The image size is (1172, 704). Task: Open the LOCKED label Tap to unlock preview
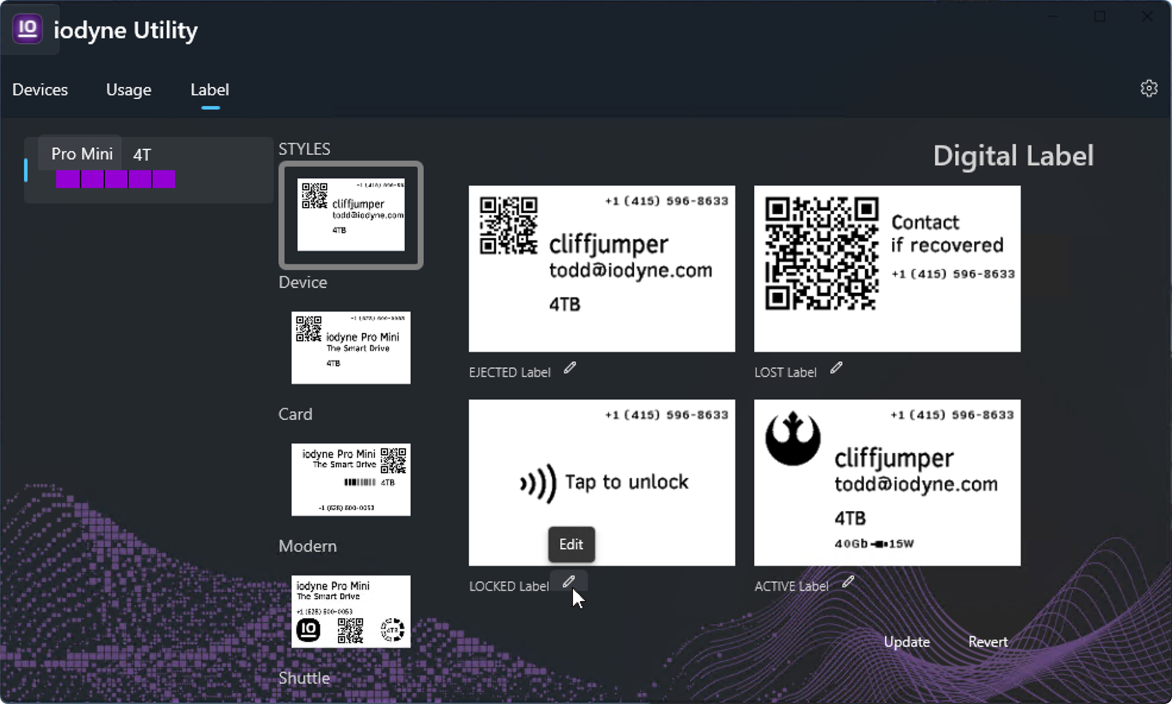tap(602, 483)
